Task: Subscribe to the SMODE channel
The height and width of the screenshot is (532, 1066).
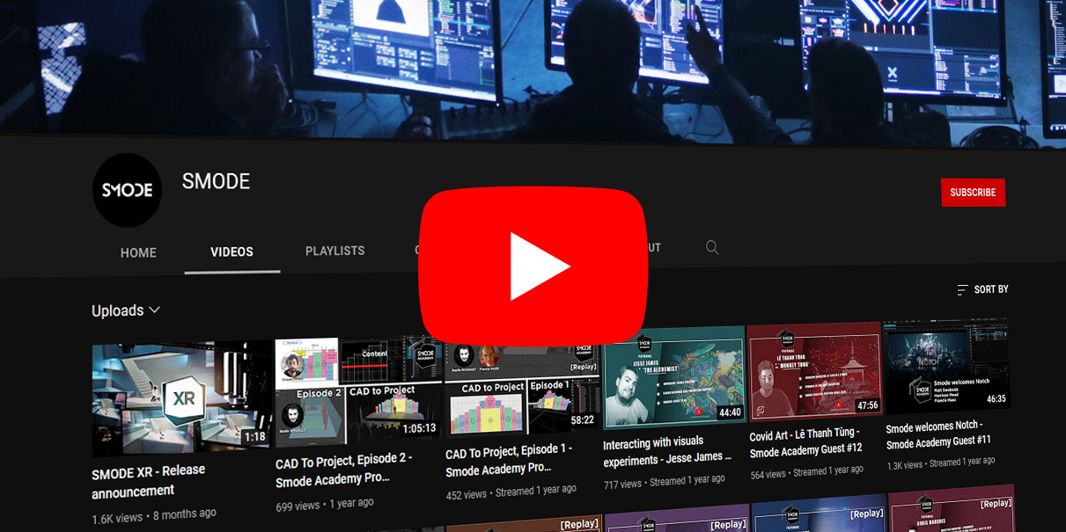Action: pos(973,193)
